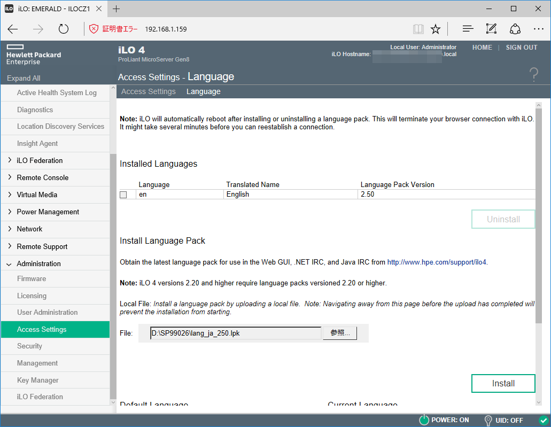The height and width of the screenshot is (427, 551).
Task: Click the sidebar scrollbar down arrow
Action: (x=113, y=402)
